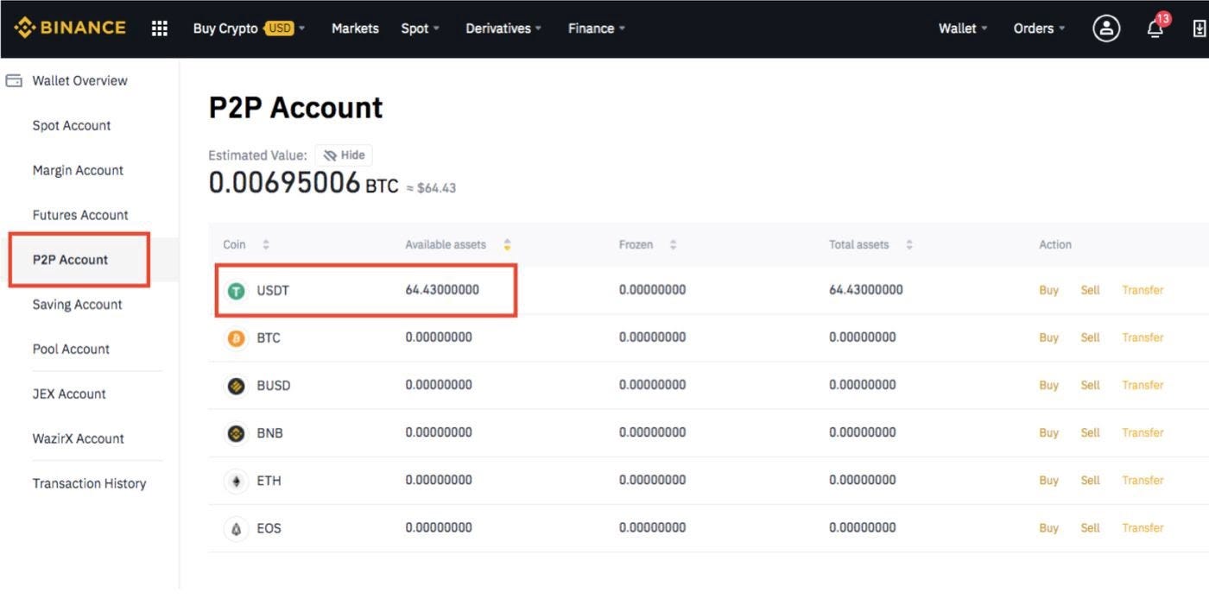Click Transfer in the ETH row
1209x605 pixels.
[1143, 481]
